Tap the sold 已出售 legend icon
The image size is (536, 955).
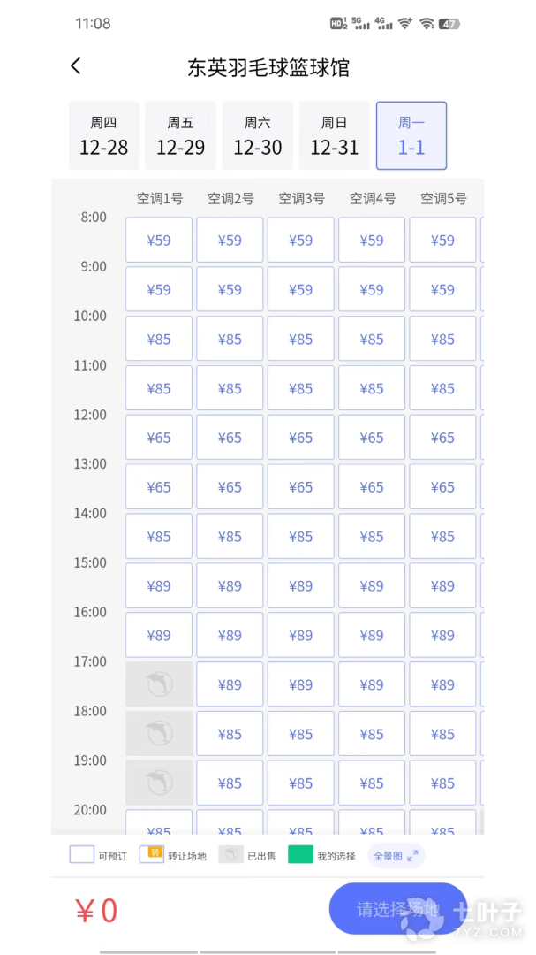[231, 855]
